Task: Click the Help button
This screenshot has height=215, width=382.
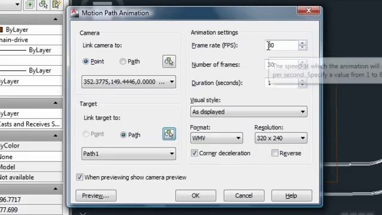Action: [x=292, y=195]
